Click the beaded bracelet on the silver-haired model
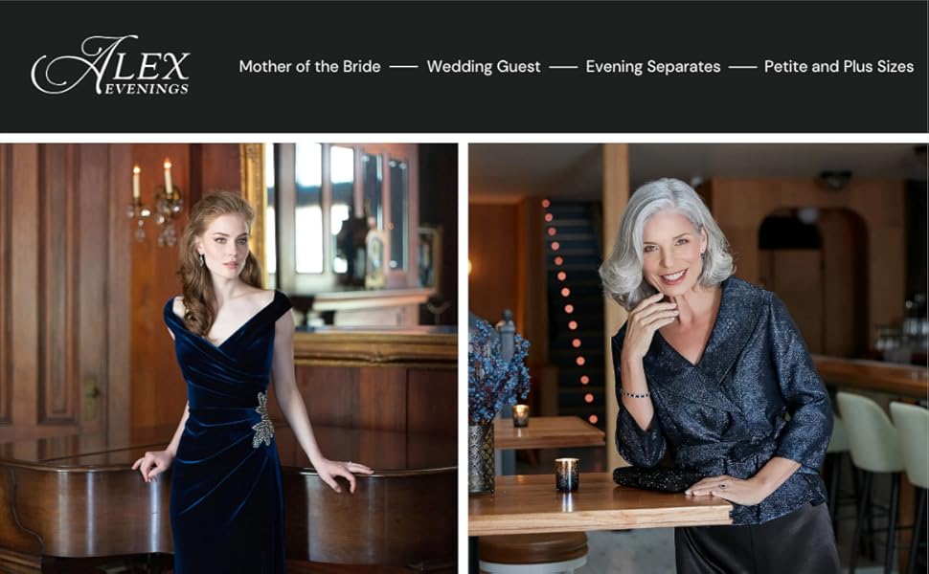This screenshot has height=574, width=929. tap(635, 393)
